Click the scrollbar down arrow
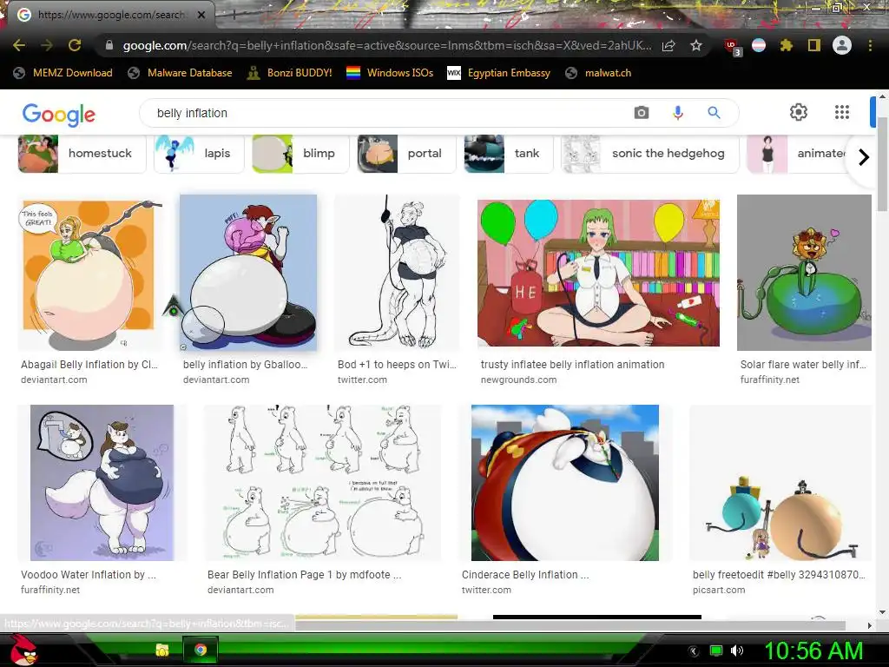The height and width of the screenshot is (667, 889). (882, 612)
